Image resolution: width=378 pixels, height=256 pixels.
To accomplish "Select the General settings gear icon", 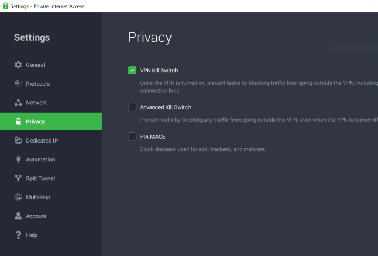I will (x=18, y=64).
